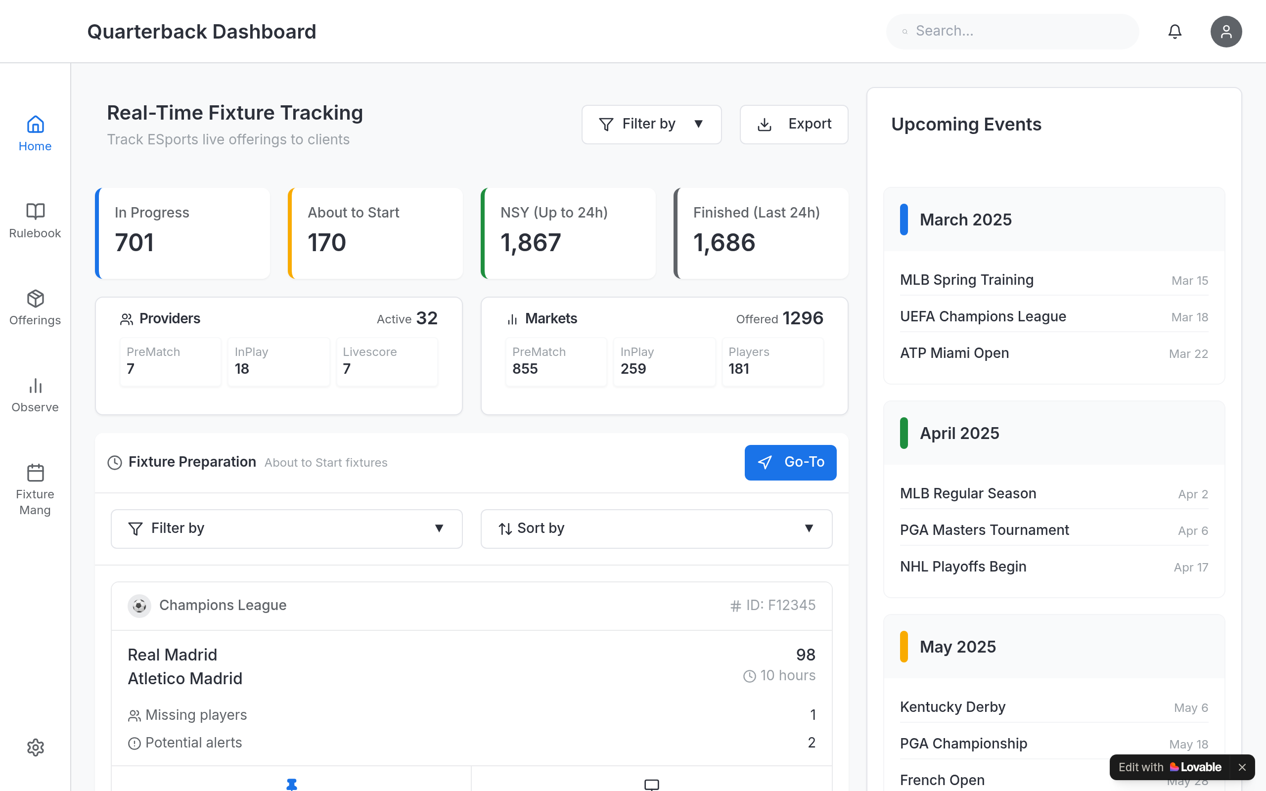
Task: Select the pin icon below Champions League fixture
Action: point(291,784)
